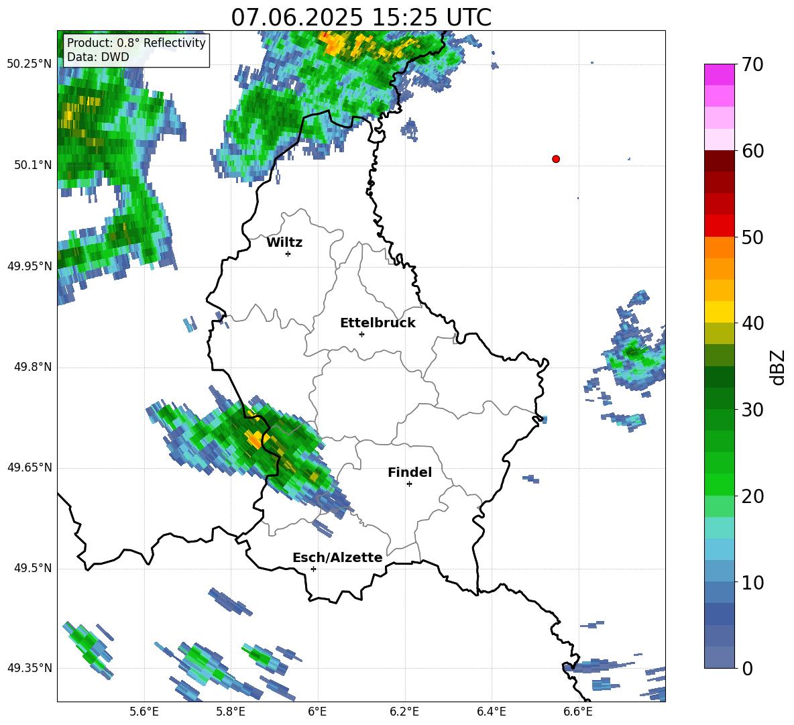Click the 0 tick on colorbar
The image size is (794, 725).
click(x=747, y=668)
